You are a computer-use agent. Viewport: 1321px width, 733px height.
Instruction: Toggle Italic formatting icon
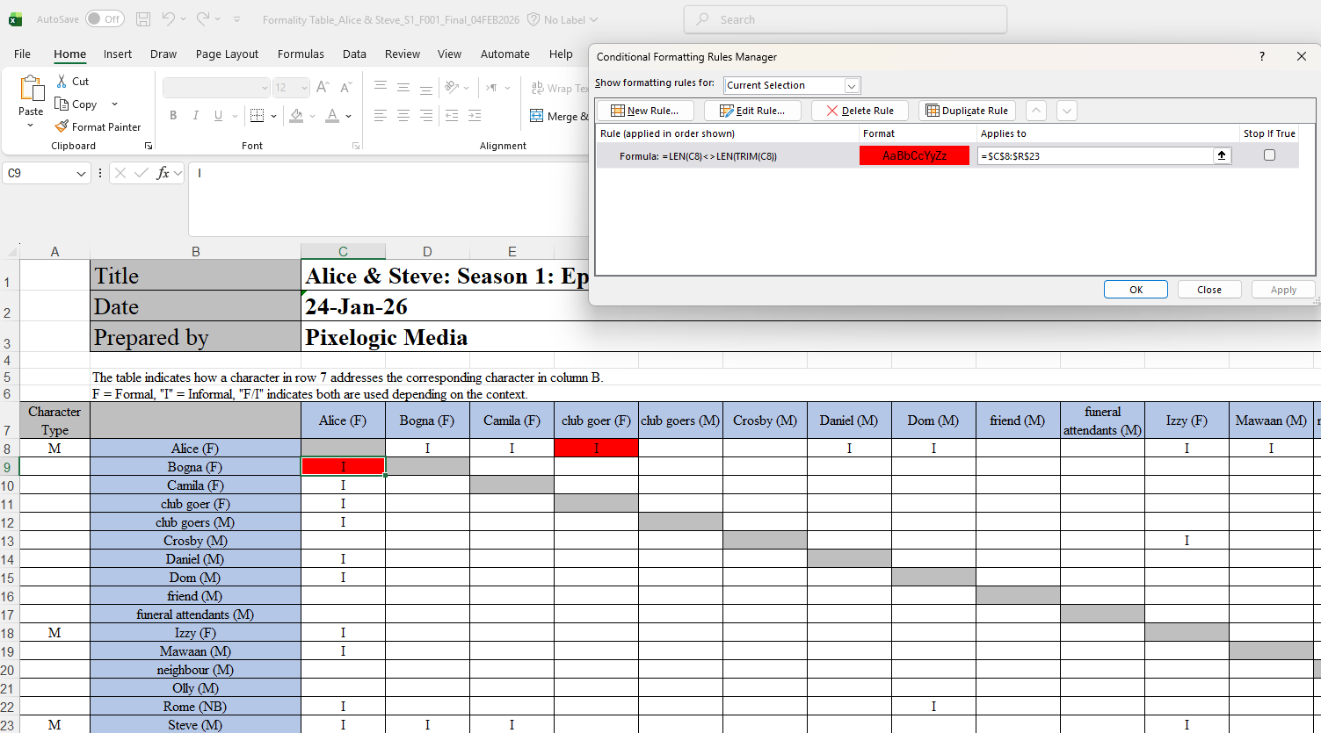195,115
